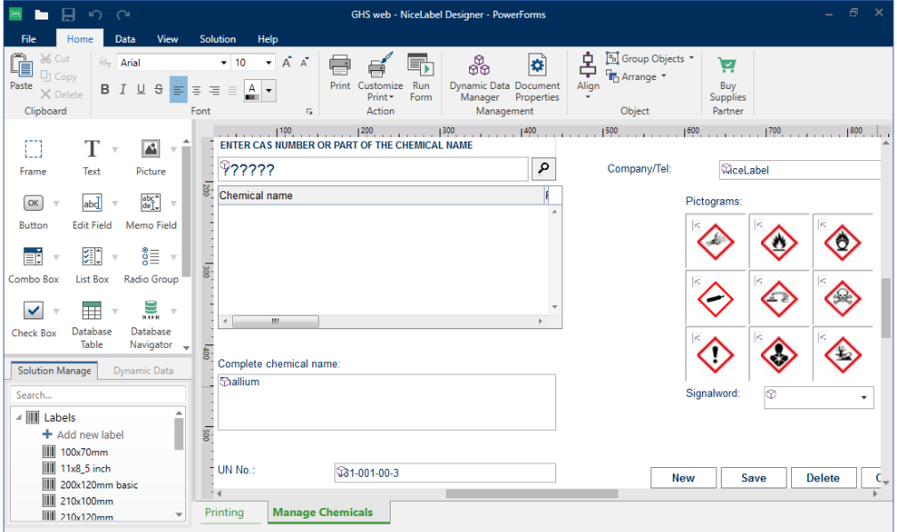The height and width of the screenshot is (532, 897).
Task: Open the Solution ribbon tab
Action: (217, 39)
